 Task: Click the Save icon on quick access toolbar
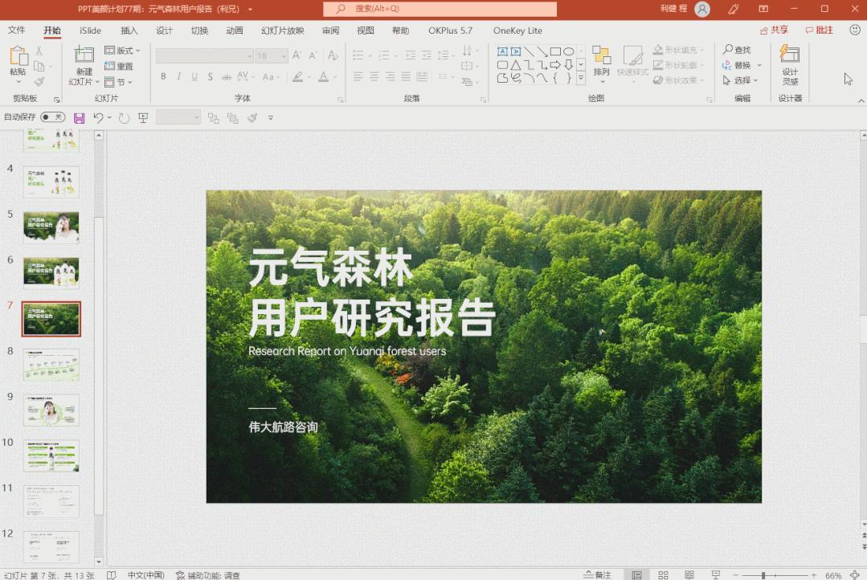78,117
